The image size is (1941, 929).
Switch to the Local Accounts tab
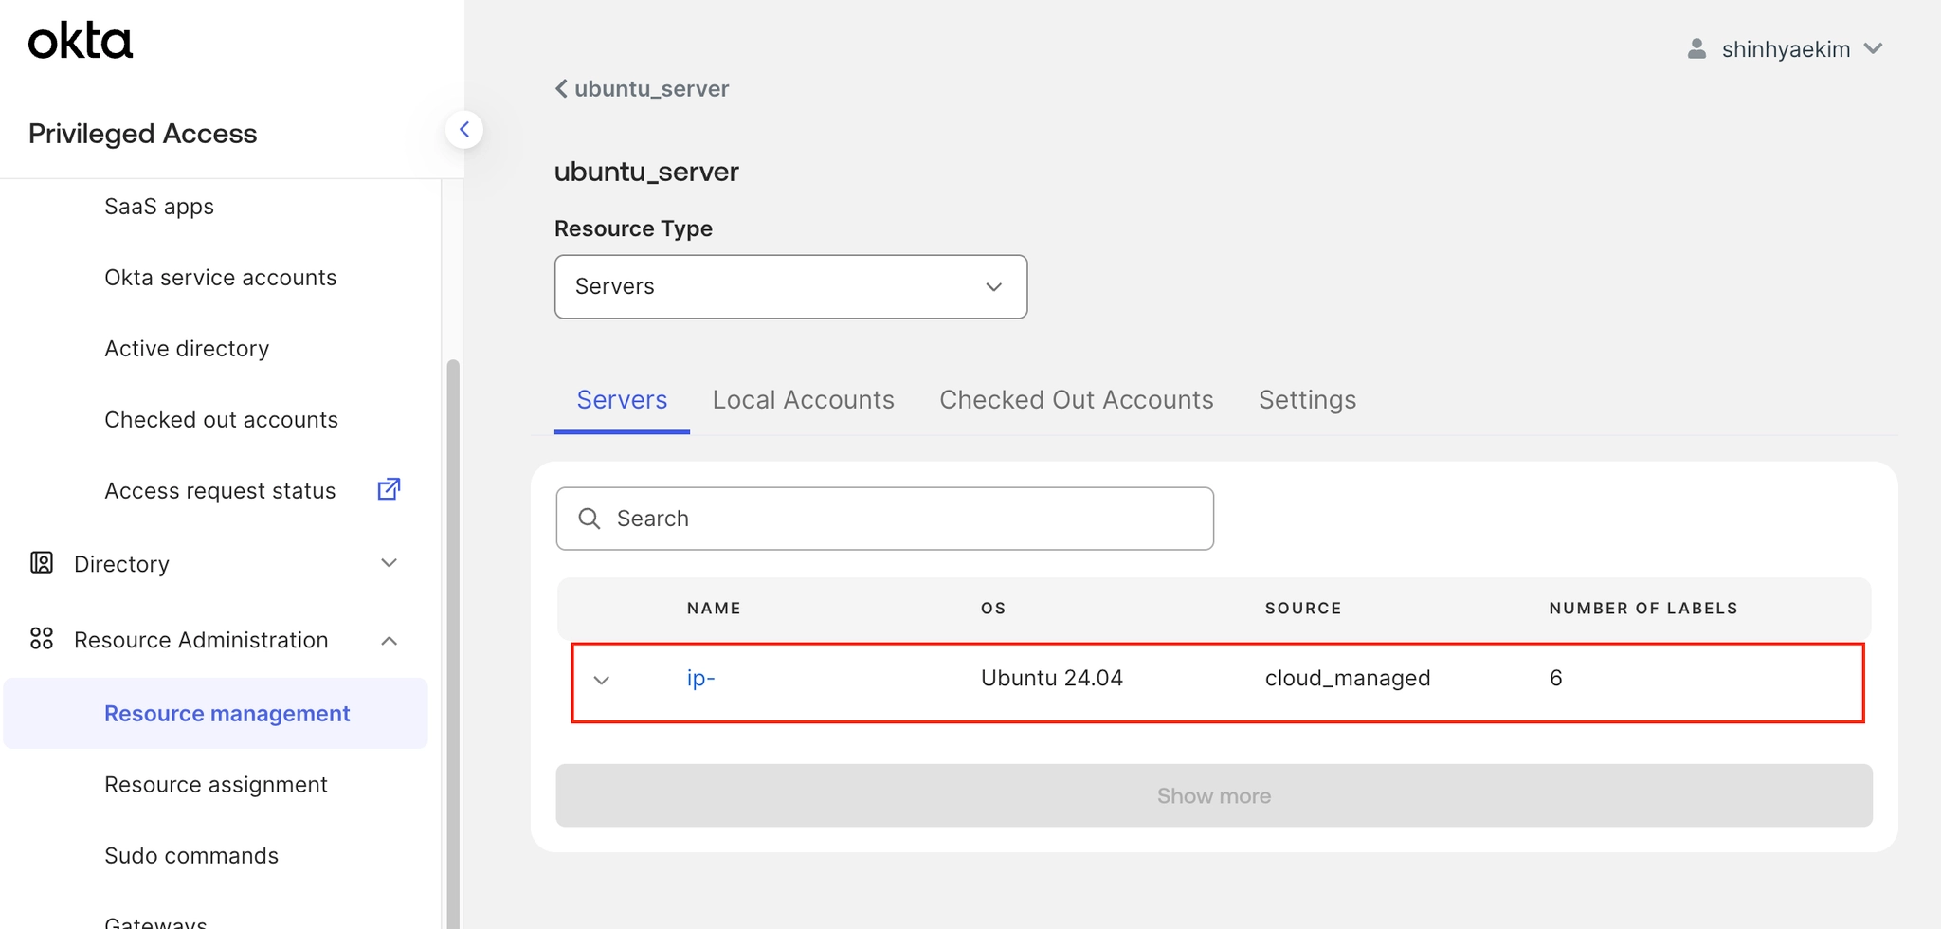[803, 400]
